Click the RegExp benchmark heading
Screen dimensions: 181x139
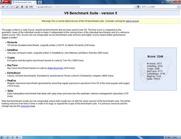point(12,80)
